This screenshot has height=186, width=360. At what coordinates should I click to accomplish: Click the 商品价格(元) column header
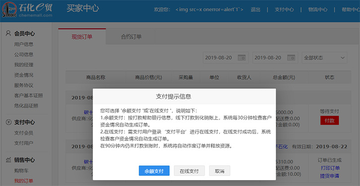[x=148, y=77]
